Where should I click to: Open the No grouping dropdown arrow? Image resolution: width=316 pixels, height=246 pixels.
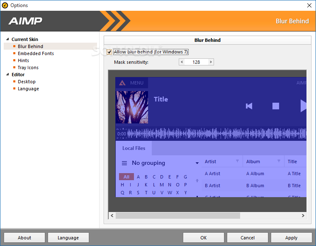pyautogui.click(x=197, y=163)
